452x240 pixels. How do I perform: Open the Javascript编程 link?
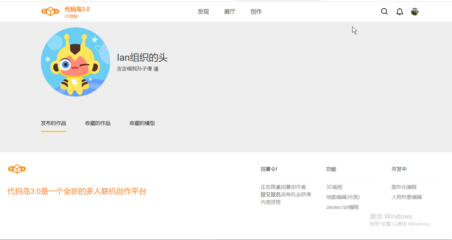click(x=342, y=207)
